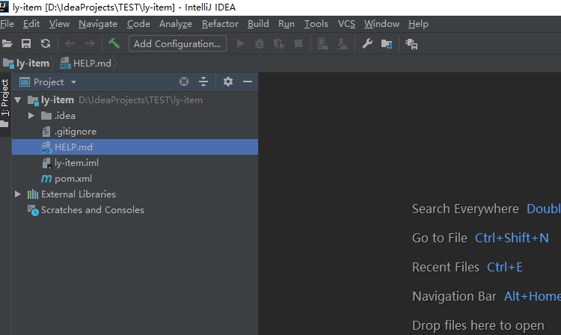Click the Update Project VCS icon

322,43
